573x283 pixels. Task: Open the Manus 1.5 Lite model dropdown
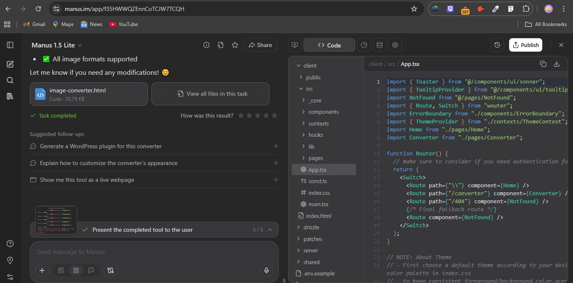tap(57, 45)
